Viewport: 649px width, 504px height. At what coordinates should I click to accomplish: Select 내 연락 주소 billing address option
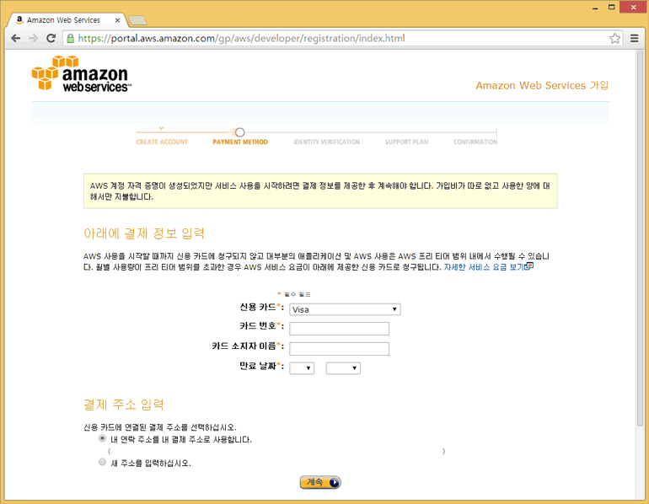click(x=103, y=439)
